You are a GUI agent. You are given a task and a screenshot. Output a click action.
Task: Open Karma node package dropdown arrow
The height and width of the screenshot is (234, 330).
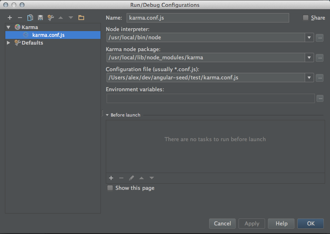click(x=309, y=58)
